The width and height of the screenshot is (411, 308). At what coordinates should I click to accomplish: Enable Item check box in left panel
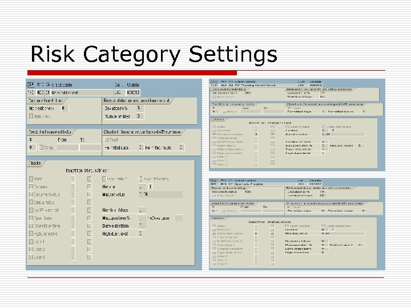pos(31,116)
